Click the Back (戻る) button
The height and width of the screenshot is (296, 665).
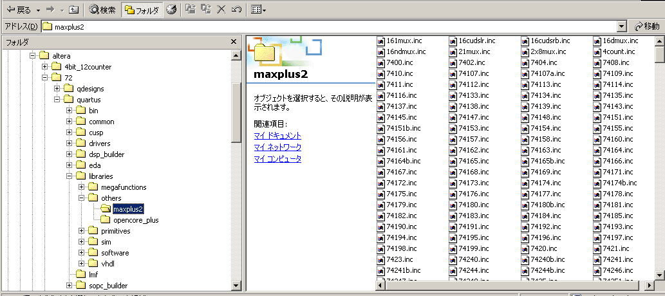(x=19, y=10)
